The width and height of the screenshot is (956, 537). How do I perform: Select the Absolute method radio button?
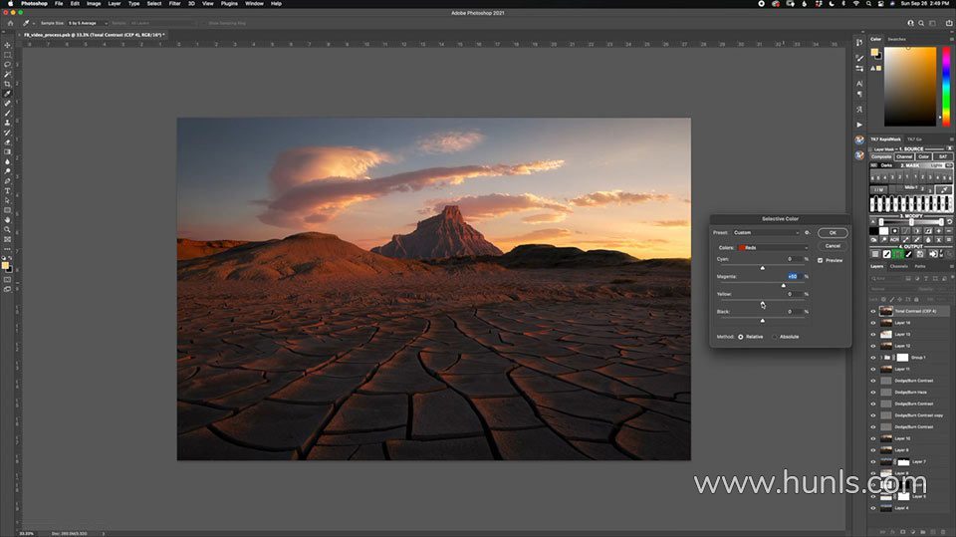pyautogui.click(x=776, y=337)
